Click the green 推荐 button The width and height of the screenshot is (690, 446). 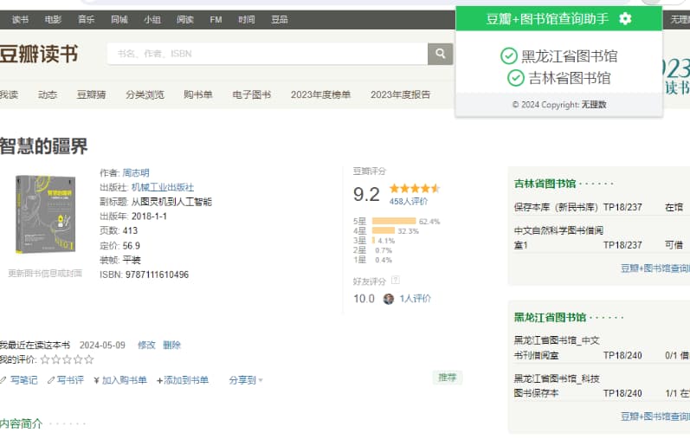[447, 378]
